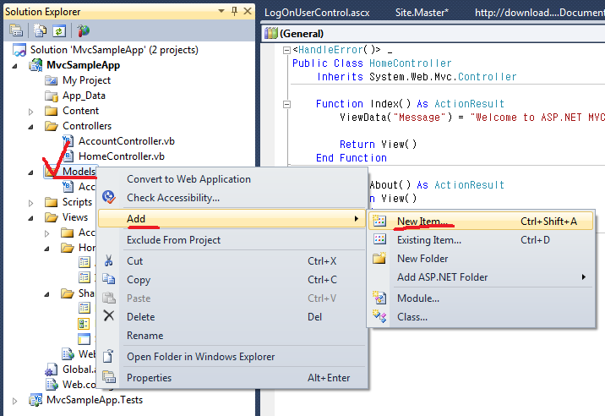
Task: Select Check Accessibility menu entry
Action: (x=232, y=197)
